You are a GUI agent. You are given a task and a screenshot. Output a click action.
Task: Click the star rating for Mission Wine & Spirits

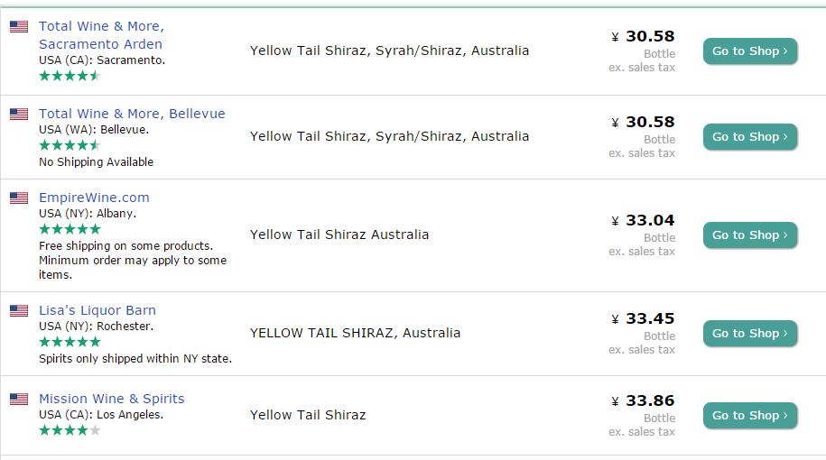(x=70, y=430)
